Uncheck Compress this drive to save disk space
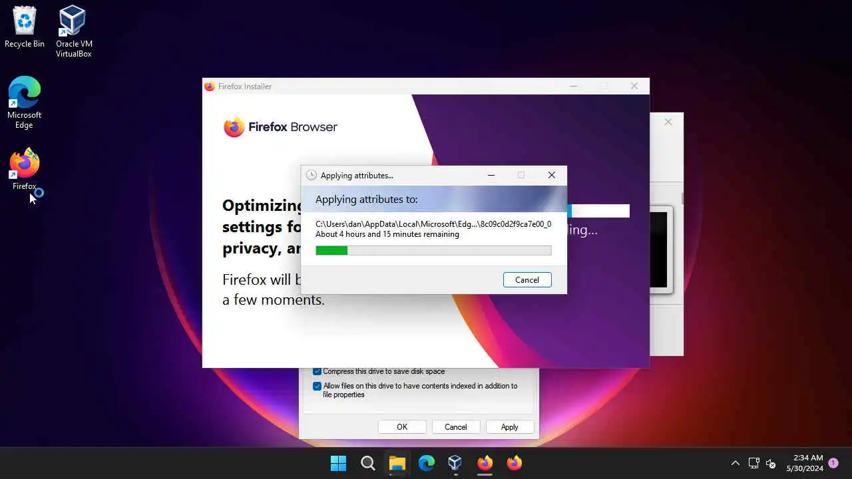This screenshot has width=852, height=479. (x=318, y=371)
